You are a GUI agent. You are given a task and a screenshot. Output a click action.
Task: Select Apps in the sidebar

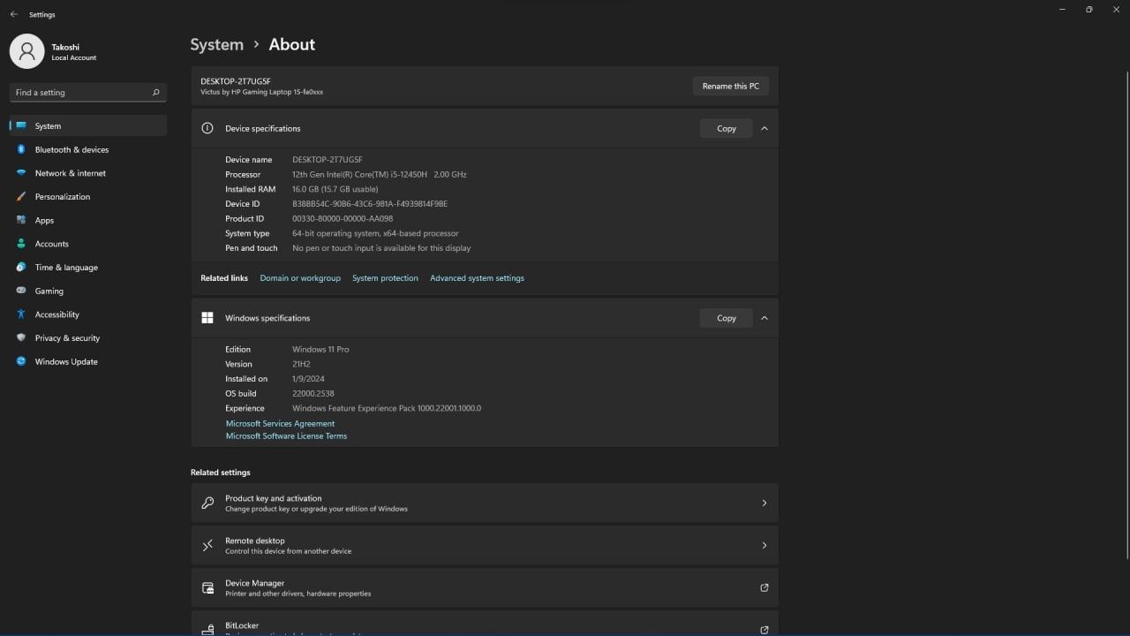click(x=88, y=220)
